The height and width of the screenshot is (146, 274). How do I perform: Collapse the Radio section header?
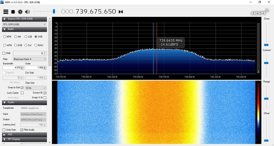point(5,29)
